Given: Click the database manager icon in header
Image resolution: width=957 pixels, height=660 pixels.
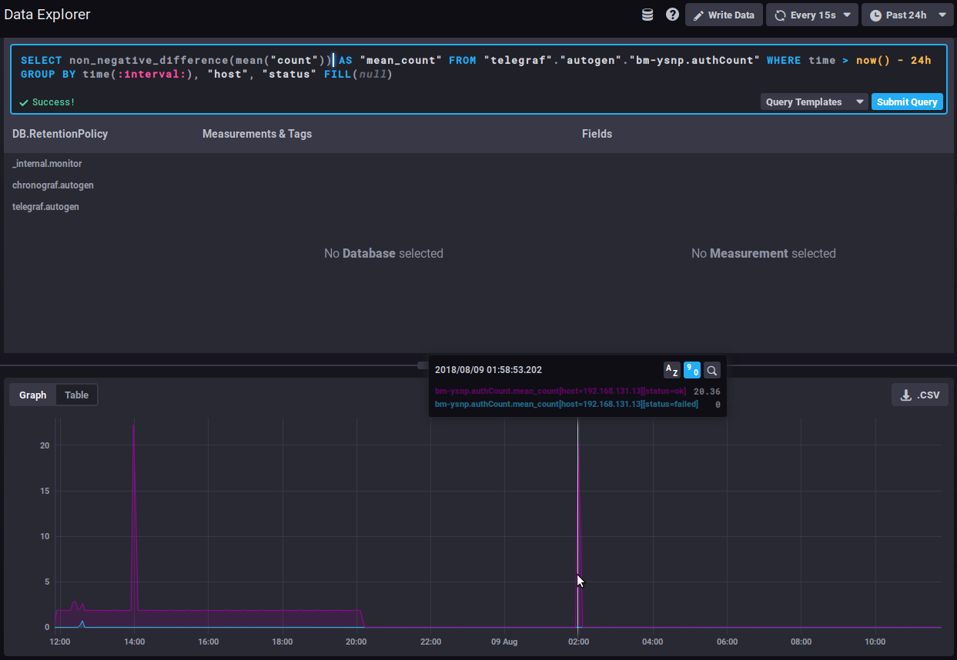Looking at the screenshot, I should click(647, 15).
